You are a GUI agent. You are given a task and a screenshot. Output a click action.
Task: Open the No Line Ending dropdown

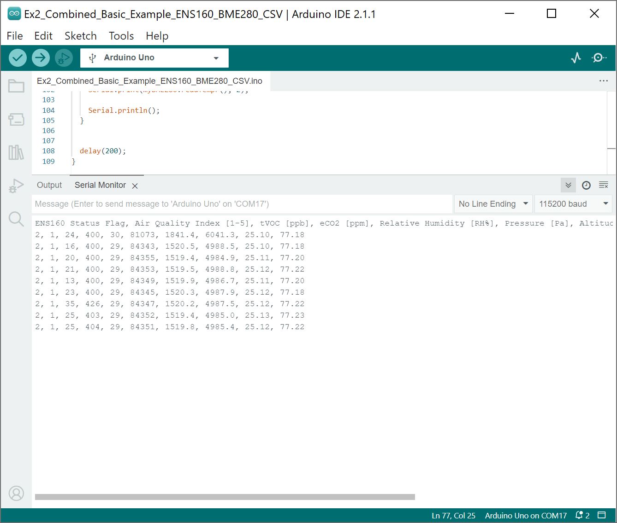[x=493, y=204]
